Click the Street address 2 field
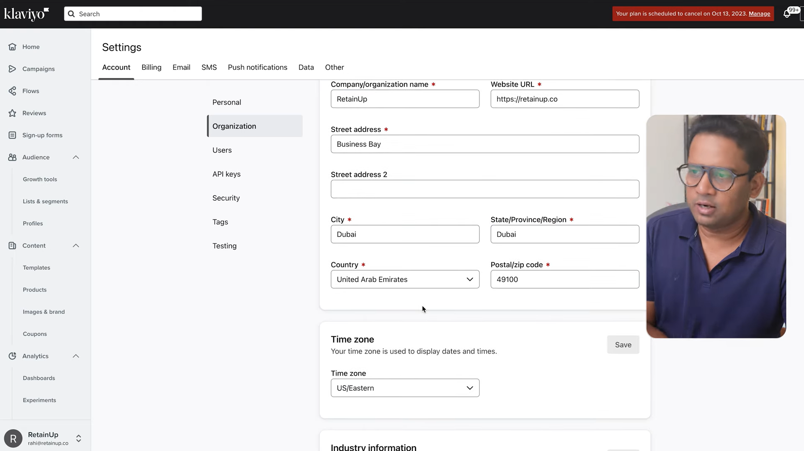This screenshot has width=804, height=451. tap(485, 189)
